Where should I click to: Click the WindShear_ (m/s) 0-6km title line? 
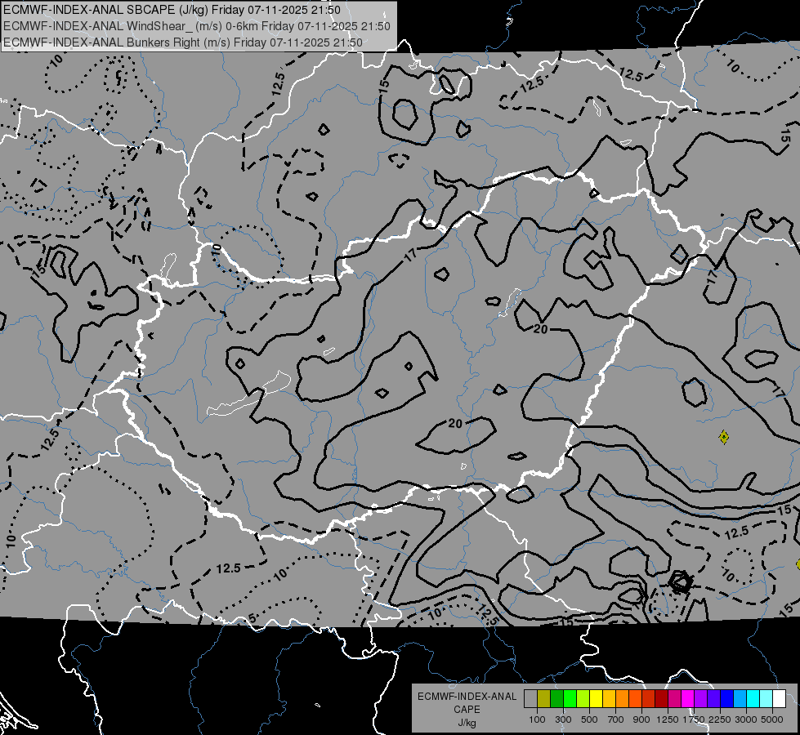tap(196, 26)
